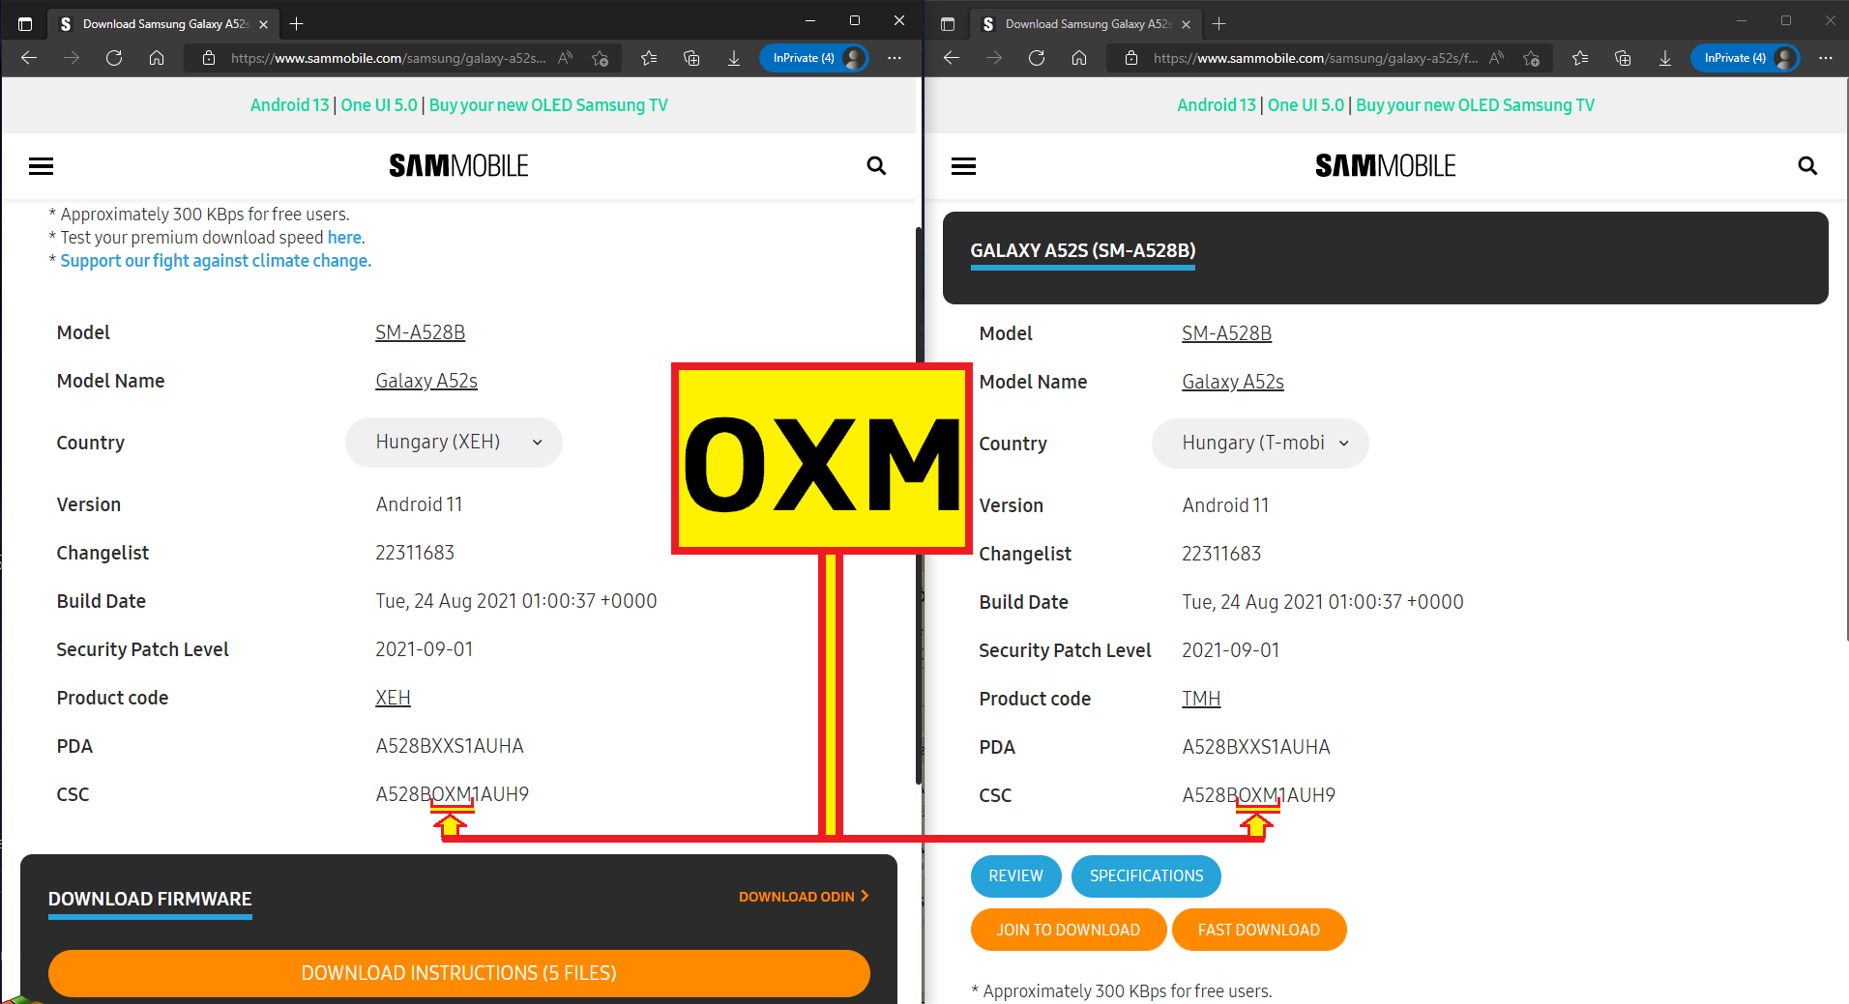Open collections in right browser window
Screen dimensions: 1849x1004
pyautogui.click(x=1623, y=58)
